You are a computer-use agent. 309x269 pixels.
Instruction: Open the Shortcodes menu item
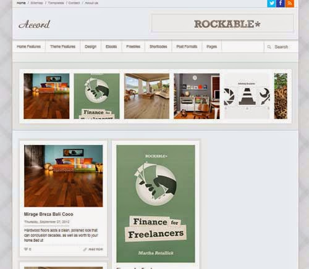[158, 46]
